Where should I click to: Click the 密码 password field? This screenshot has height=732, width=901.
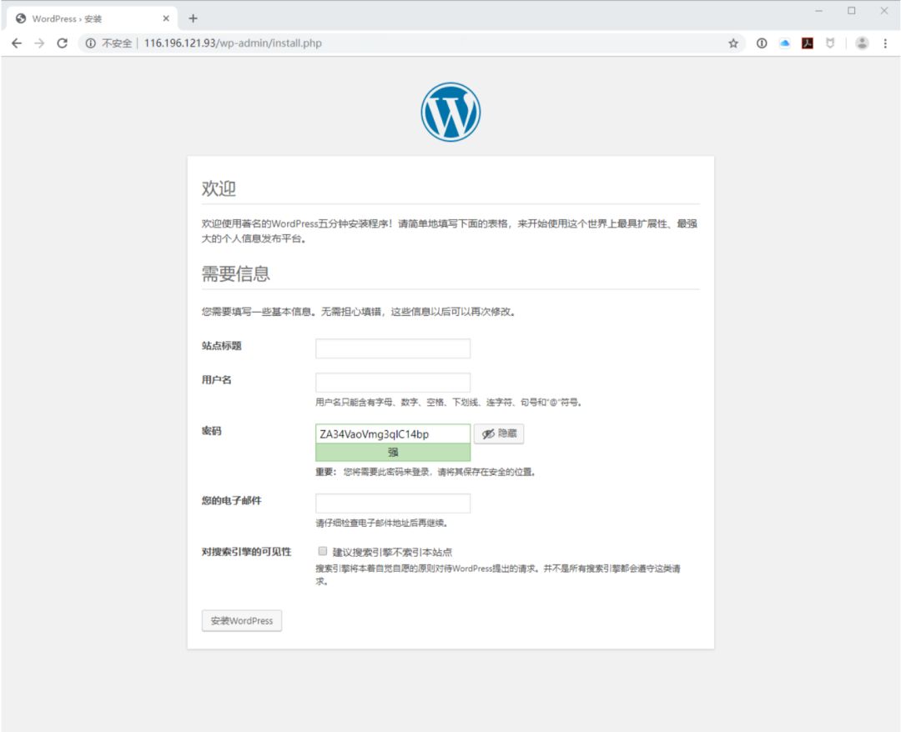(393, 434)
